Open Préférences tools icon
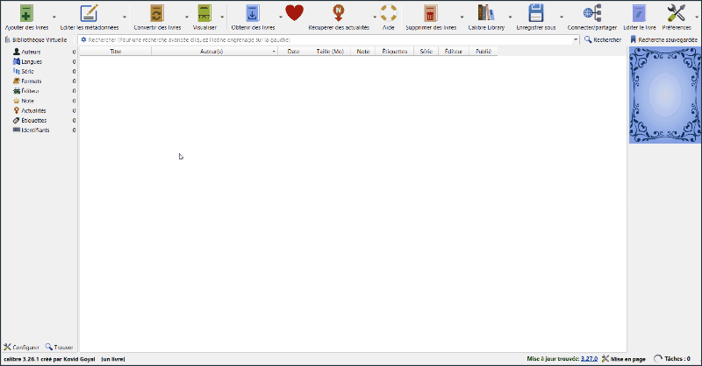The height and width of the screenshot is (366, 702). [676, 13]
